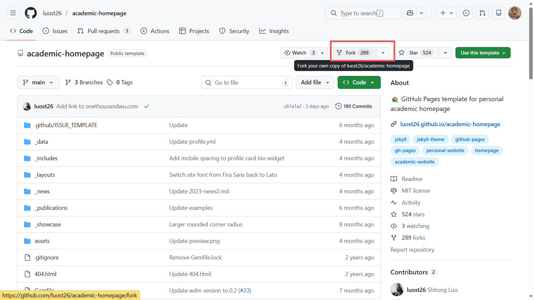Open the pull requests header icon
Screen dimensions: 534x300
point(482,13)
